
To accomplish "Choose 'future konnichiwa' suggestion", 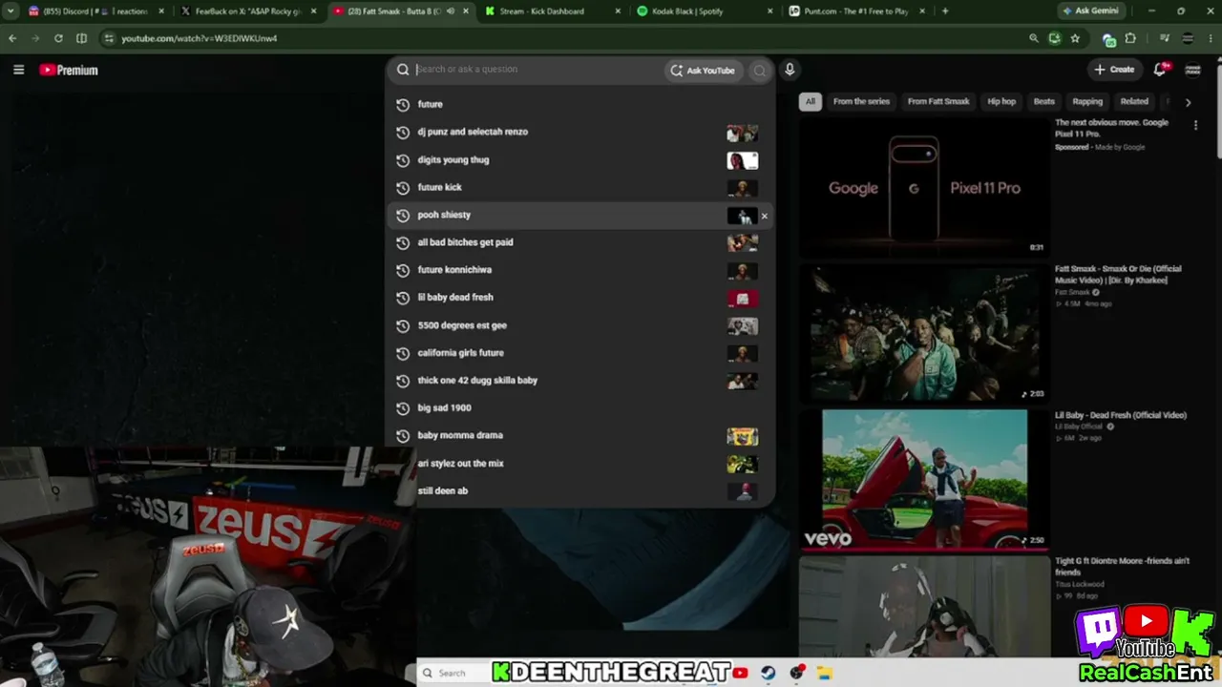I will [579, 270].
